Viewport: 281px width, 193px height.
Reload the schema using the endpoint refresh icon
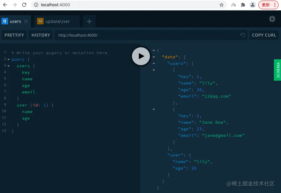pos(242,35)
